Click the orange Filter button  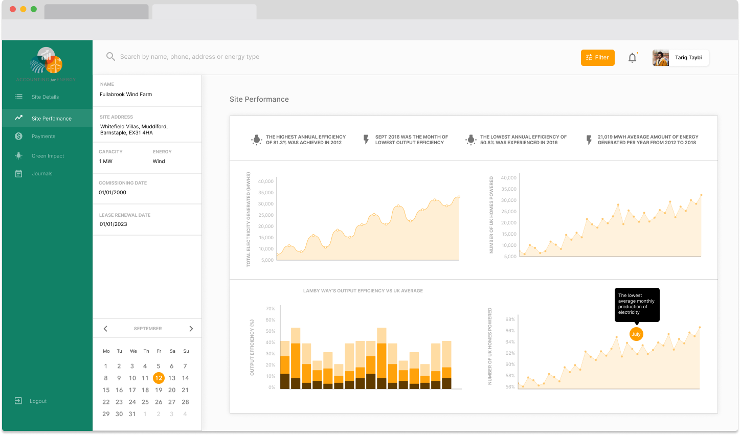click(597, 58)
